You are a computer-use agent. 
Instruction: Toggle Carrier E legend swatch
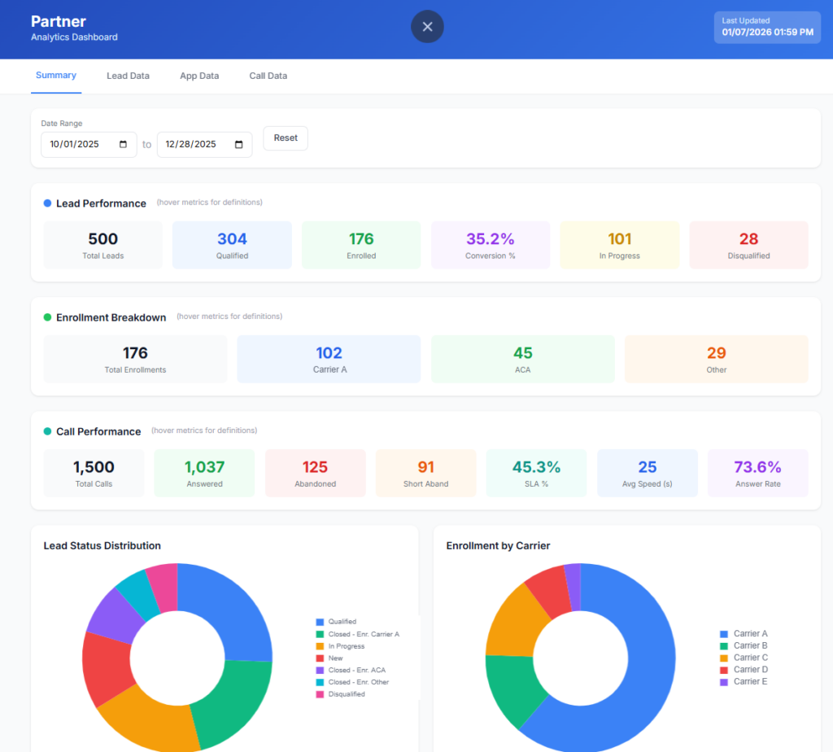coord(723,682)
